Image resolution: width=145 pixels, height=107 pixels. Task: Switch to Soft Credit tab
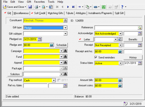tap(38, 13)
